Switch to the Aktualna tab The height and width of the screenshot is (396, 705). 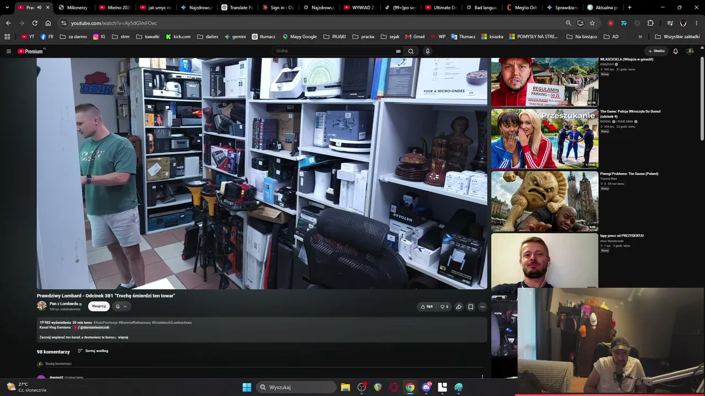click(x=604, y=8)
